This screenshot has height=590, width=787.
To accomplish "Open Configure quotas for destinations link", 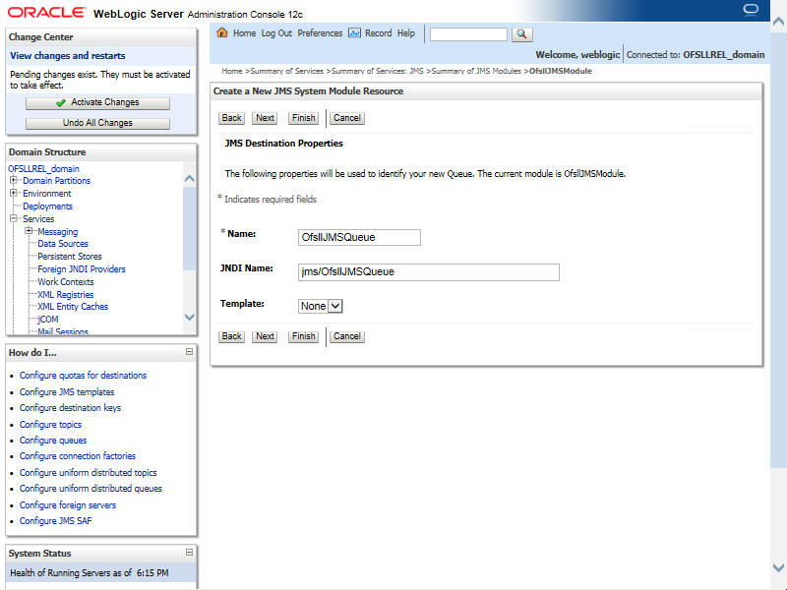I will (84, 376).
